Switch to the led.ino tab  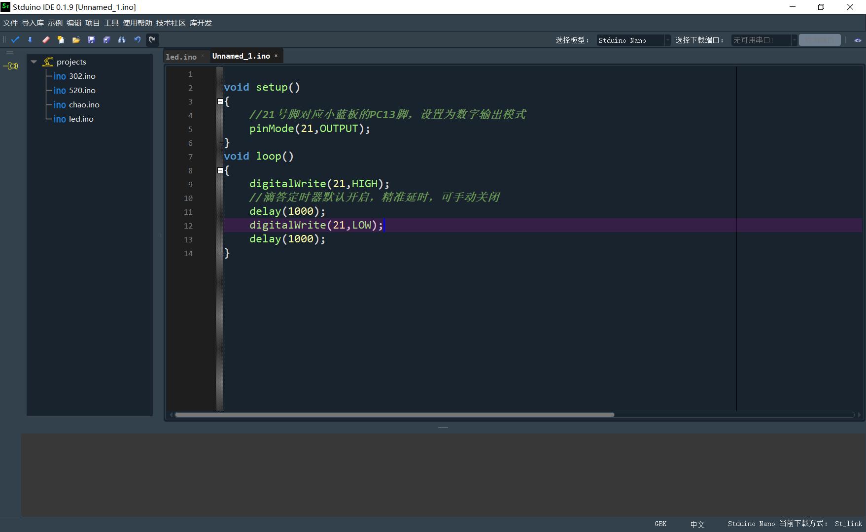[x=181, y=57]
